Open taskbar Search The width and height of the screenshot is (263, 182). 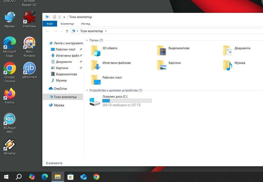pos(19,177)
